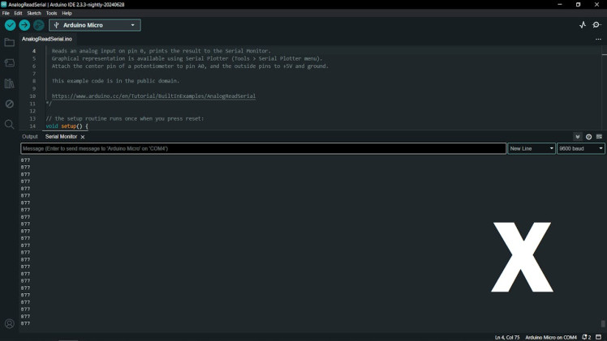Select the Serial Monitor tab
The height and width of the screenshot is (341, 607).
point(61,137)
